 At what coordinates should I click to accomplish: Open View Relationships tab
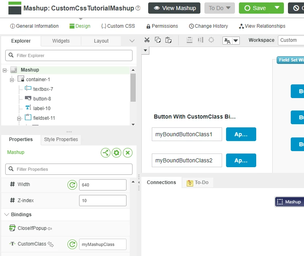[x=262, y=26]
